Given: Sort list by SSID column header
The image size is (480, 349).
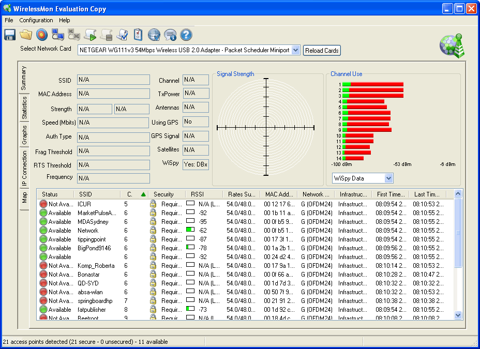Looking at the screenshot, I should pyautogui.click(x=97, y=194).
